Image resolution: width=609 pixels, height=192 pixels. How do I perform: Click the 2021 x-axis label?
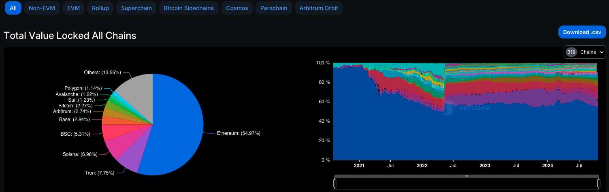359,166
